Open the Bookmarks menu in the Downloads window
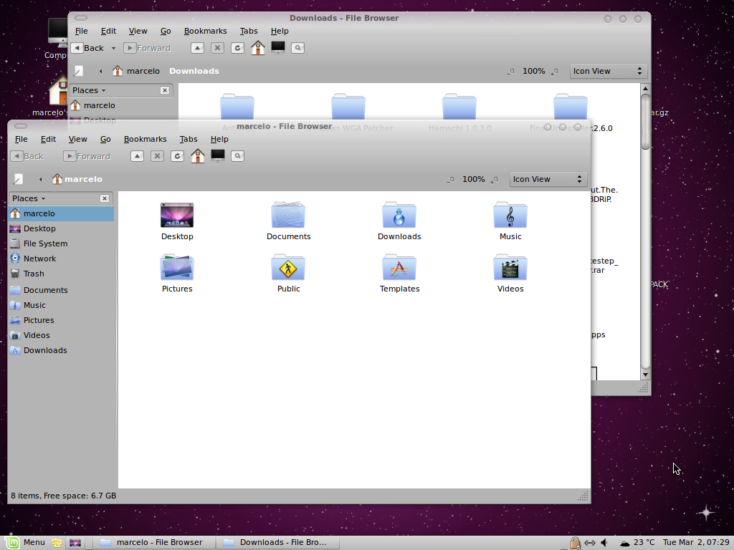The width and height of the screenshot is (734, 550). (206, 31)
